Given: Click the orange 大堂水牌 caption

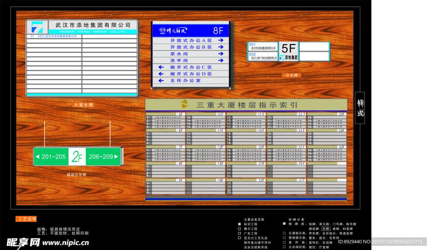Looking at the screenshot, I should coord(84,105).
